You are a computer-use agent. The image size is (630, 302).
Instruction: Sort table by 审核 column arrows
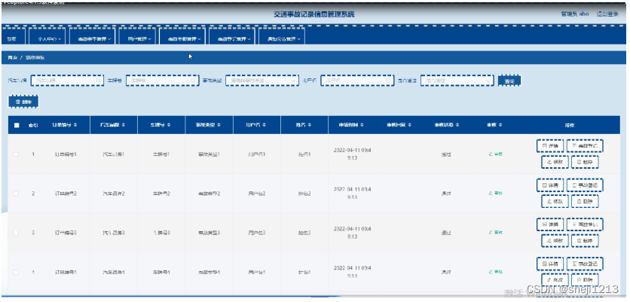[x=500, y=125]
